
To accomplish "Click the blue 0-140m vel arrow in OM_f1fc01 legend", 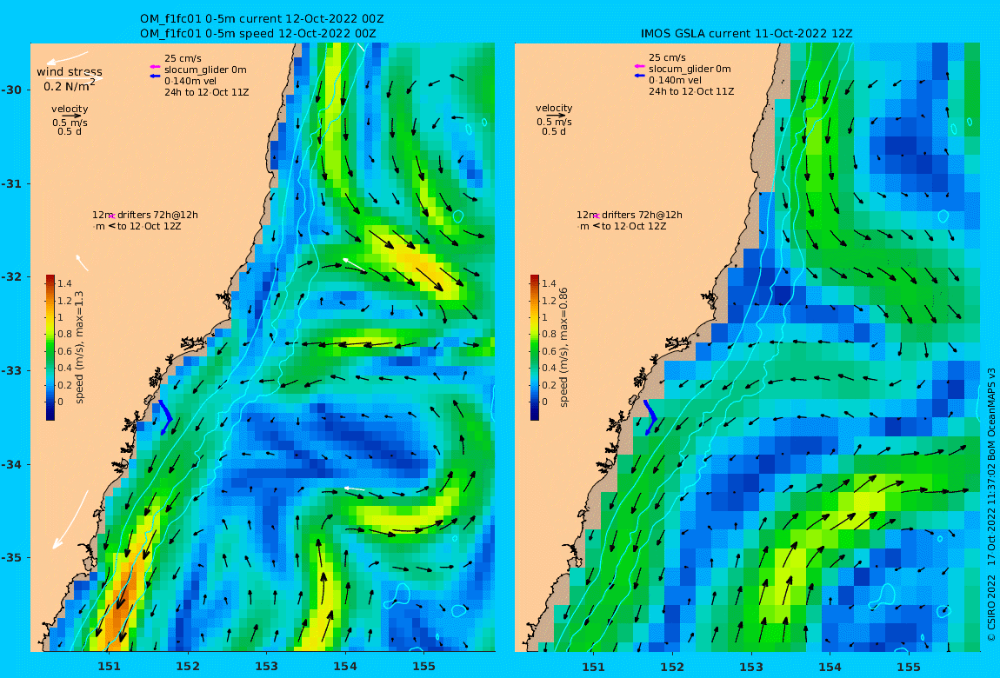I will tap(154, 76).
